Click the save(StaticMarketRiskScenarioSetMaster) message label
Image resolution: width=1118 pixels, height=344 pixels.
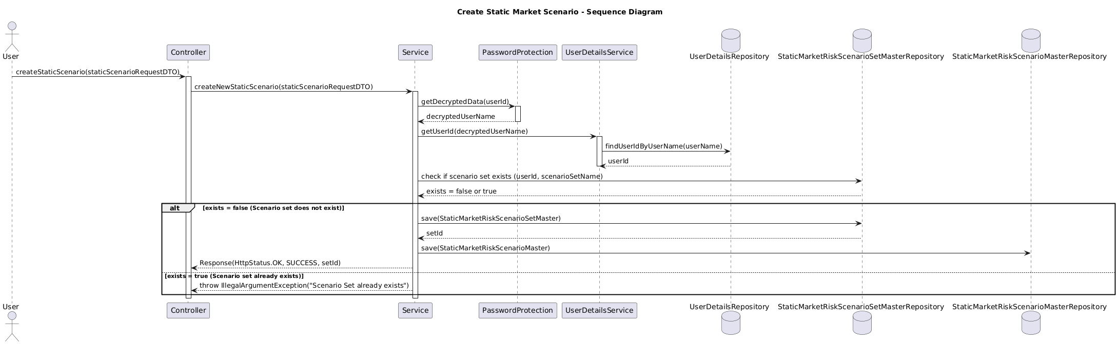[x=491, y=219]
